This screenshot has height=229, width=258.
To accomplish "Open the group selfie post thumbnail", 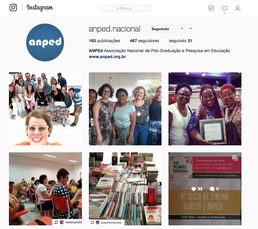I will click(45, 109).
